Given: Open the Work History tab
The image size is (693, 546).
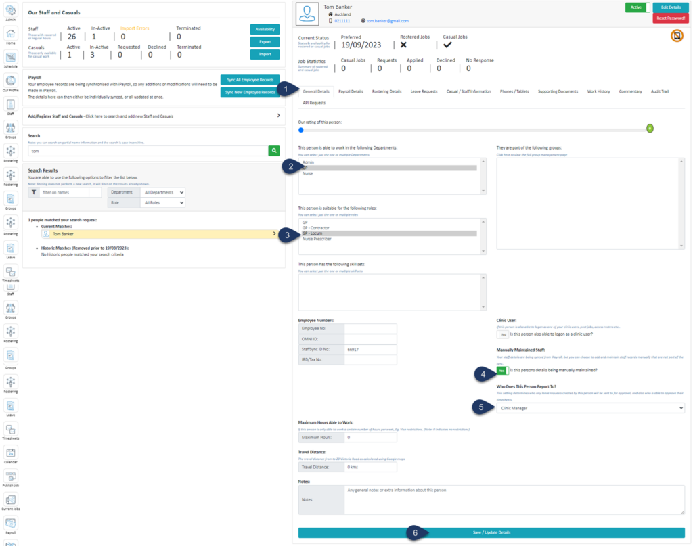Looking at the screenshot, I should pyautogui.click(x=598, y=91).
